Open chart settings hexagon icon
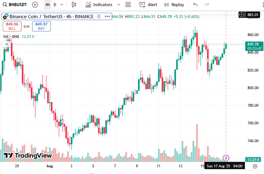The image size is (264, 174). pos(255,166)
